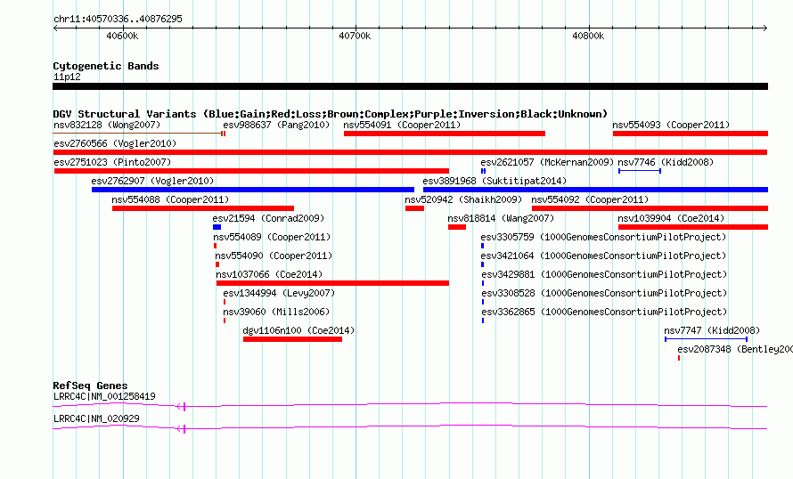This screenshot has width=793, height=479.
Task: Select the nsv554088 (Cooper2011) red bar
Action: pyautogui.click(x=203, y=208)
